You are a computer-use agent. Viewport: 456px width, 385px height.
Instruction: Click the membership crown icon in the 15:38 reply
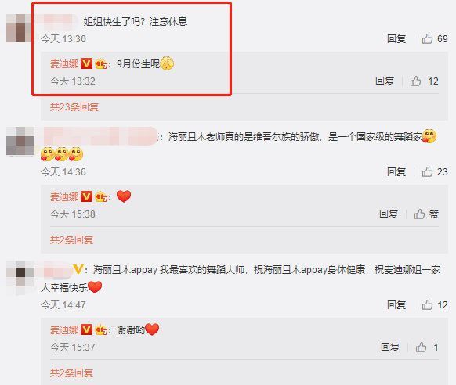(x=101, y=197)
